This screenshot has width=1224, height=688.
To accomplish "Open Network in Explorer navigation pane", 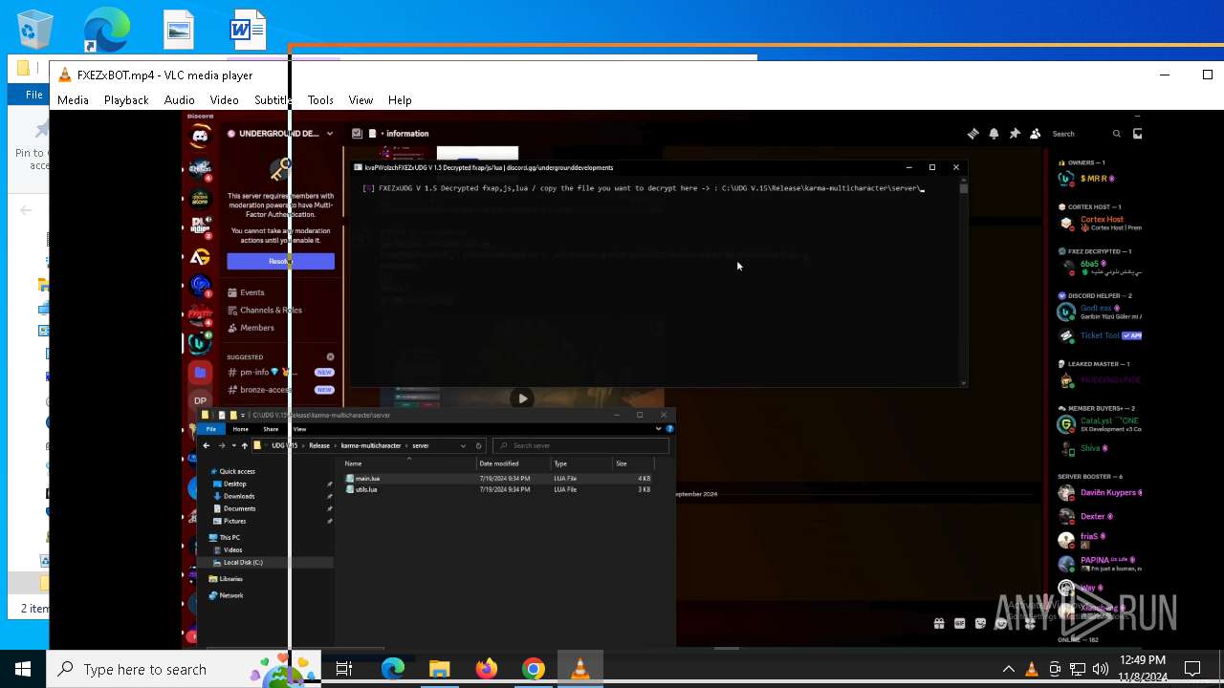I will click(x=231, y=595).
